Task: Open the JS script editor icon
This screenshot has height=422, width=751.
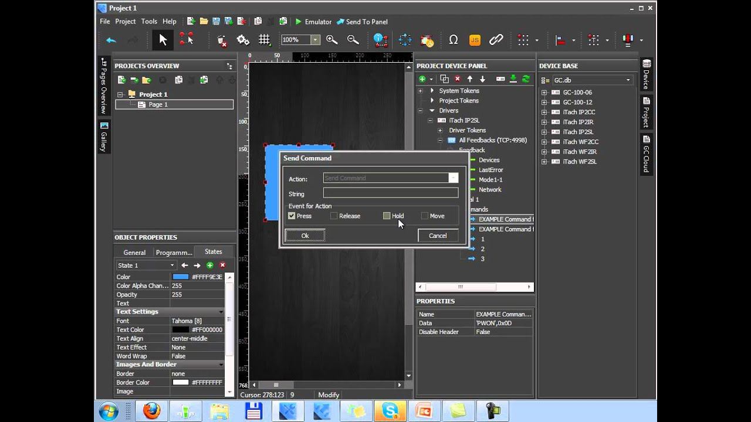Action: (x=475, y=40)
